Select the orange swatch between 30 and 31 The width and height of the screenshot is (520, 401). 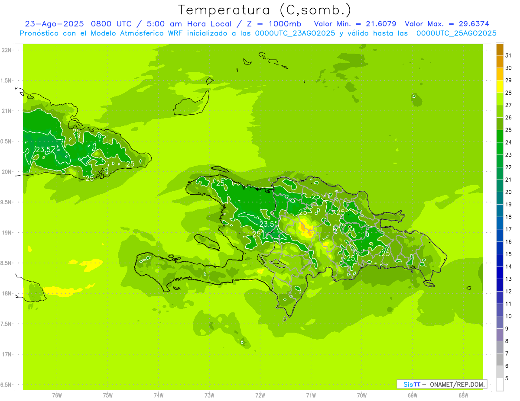[500, 62]
